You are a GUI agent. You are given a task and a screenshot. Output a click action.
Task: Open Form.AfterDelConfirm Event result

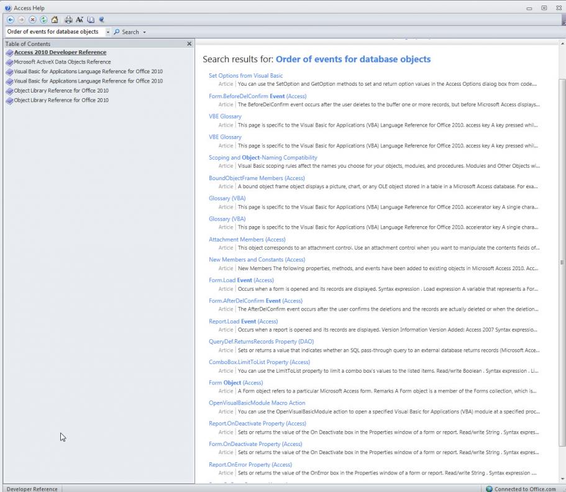(256, 301)
